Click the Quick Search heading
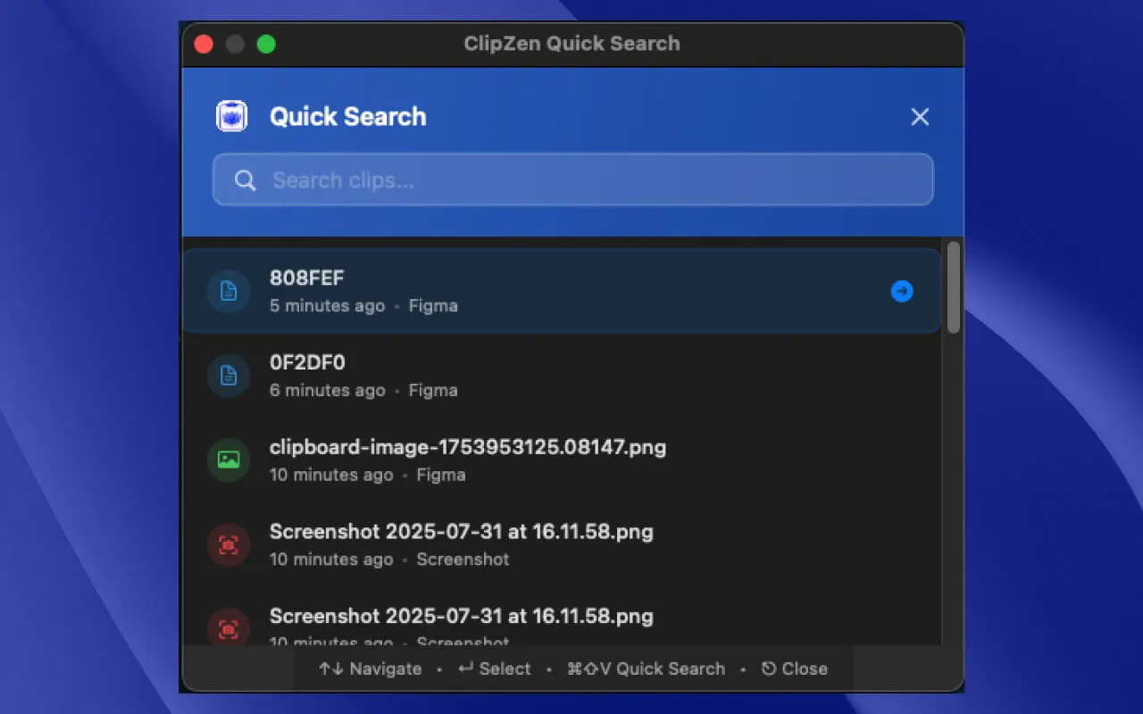The image size is (1143, 714). [348, 117]
